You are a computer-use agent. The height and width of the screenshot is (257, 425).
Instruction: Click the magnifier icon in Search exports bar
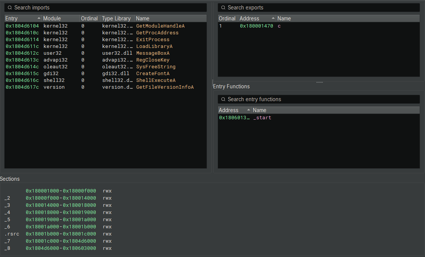click(x=223, y=8)
